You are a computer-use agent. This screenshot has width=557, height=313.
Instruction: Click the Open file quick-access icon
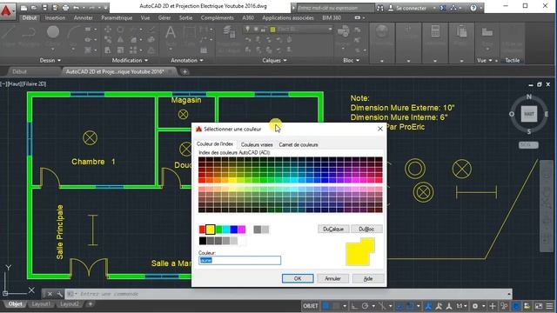click(34, 8)
